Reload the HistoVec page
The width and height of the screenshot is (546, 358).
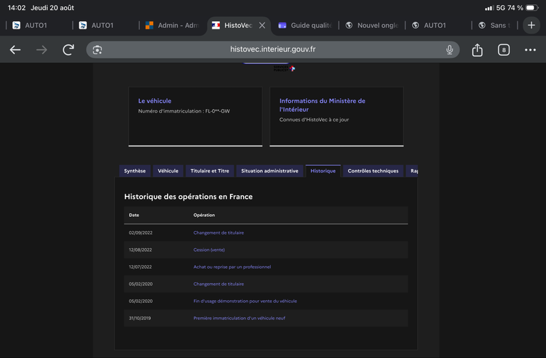coord(68,50)
